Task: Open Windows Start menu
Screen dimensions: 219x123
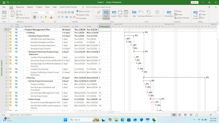Action: click(65, 120)
